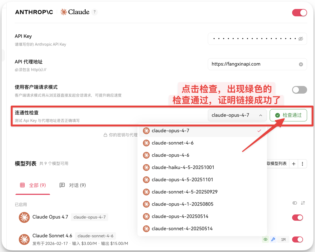
Task: Click the Anthropic logo
Action: coord(34,12)
